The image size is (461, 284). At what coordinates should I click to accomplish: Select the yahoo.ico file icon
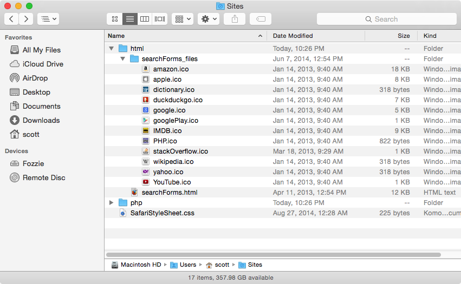(x=146, y=172)
